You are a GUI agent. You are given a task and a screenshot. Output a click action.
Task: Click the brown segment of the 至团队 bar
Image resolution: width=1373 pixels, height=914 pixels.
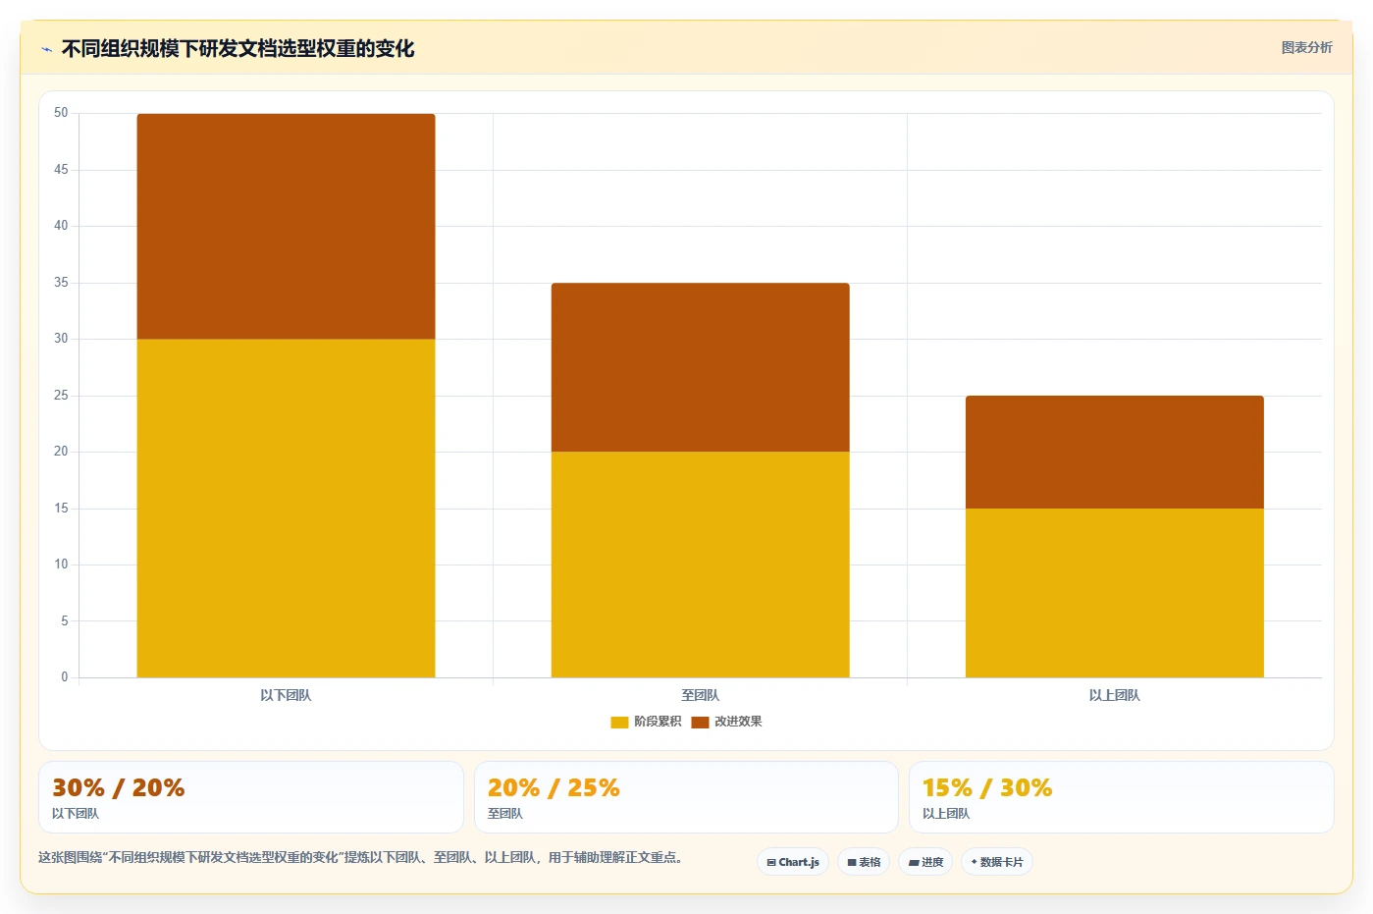[x=700, y=367]
